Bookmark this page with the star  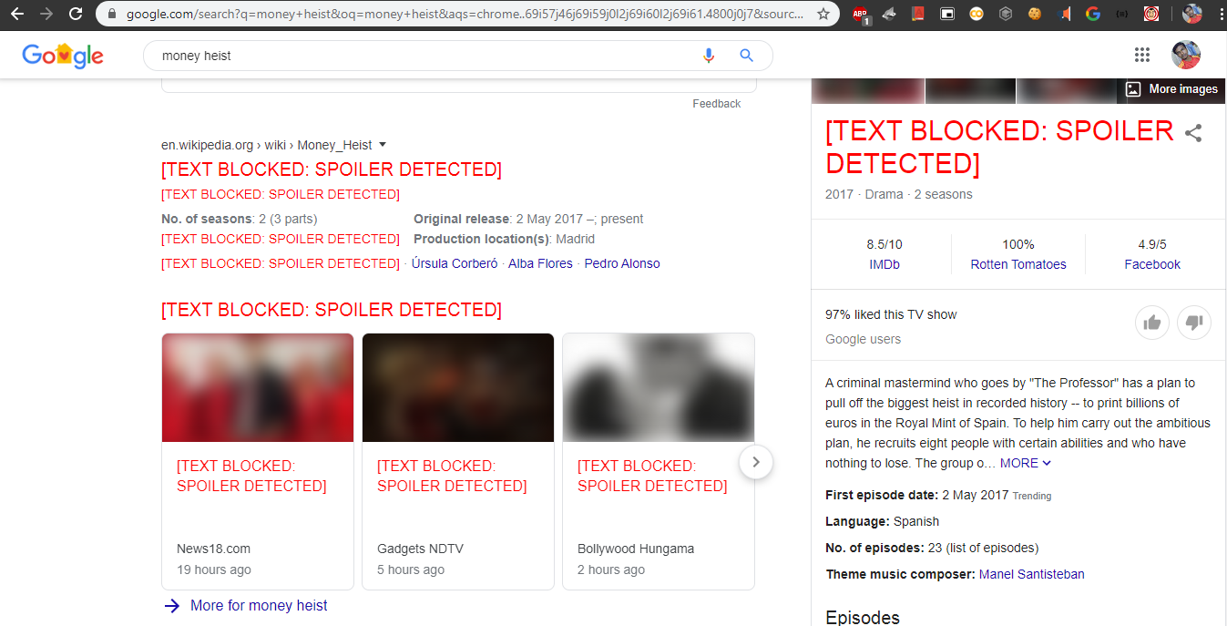click(x=823, y=14)
